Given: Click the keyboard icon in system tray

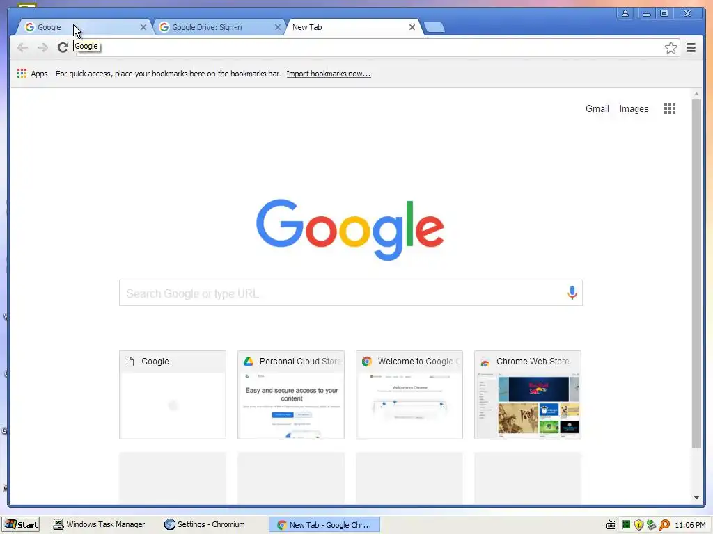Looking at the screenshot, I should pos(611,525).
